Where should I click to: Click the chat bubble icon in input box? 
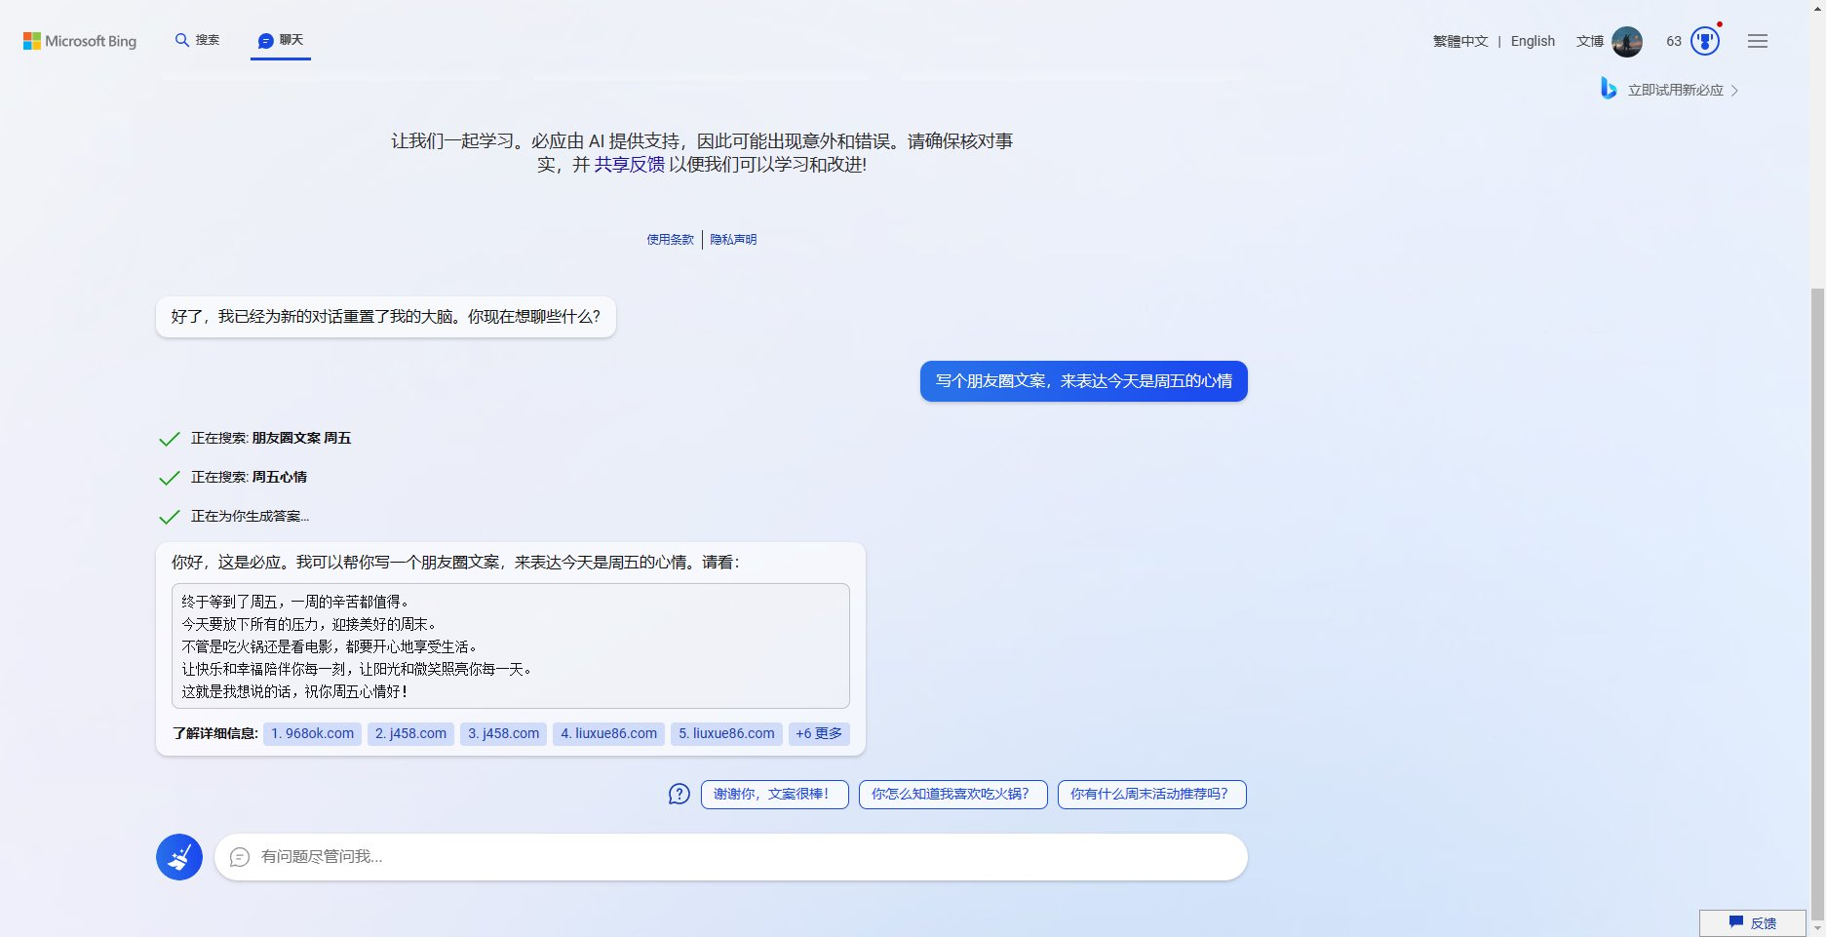pos(240,857)
